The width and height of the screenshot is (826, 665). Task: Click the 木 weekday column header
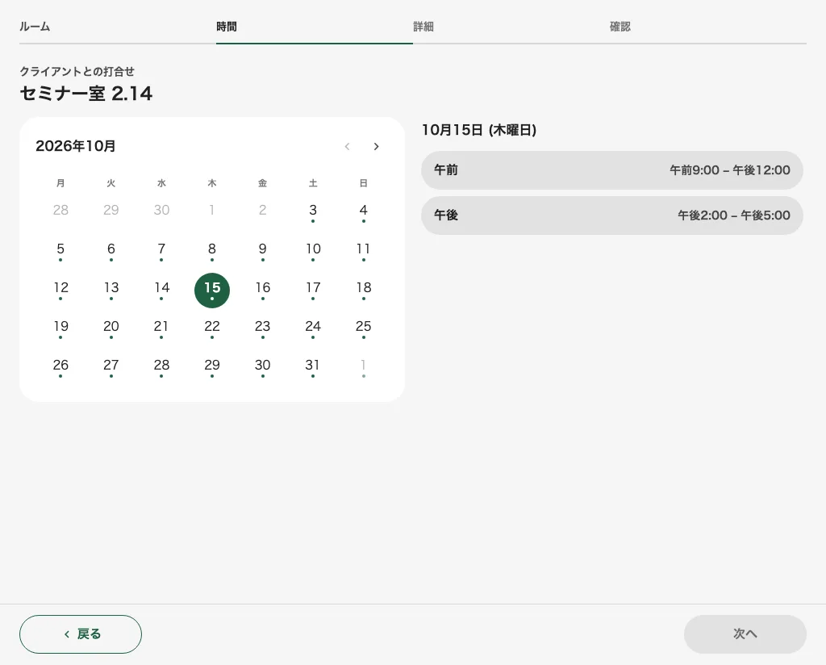(212, 183)
